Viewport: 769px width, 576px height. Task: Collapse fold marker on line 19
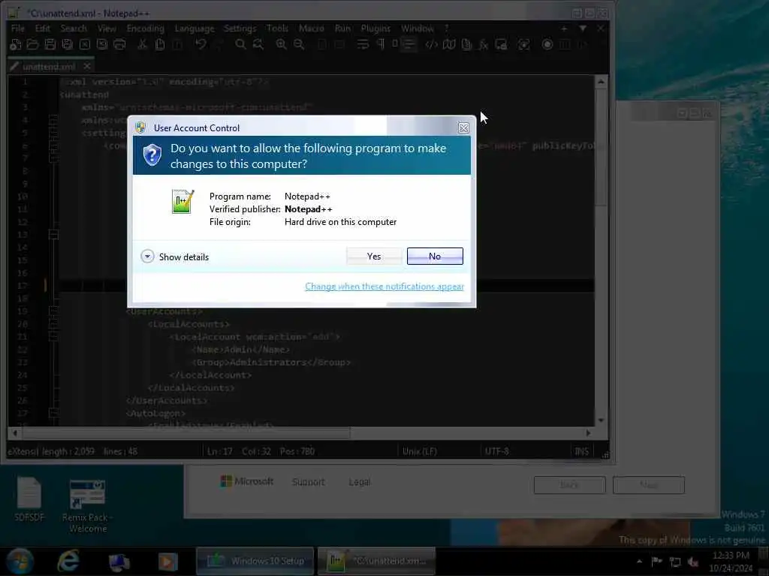point(53,311)
